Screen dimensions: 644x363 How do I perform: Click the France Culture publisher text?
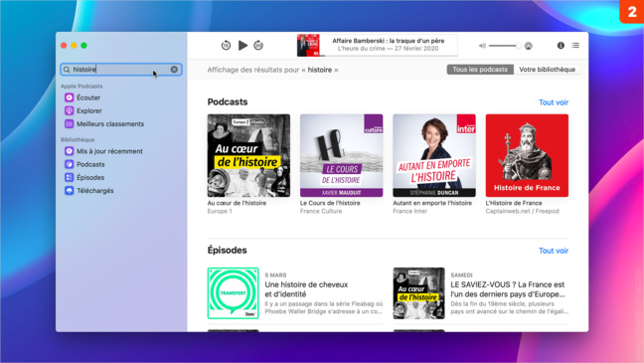tap(321, 211)
